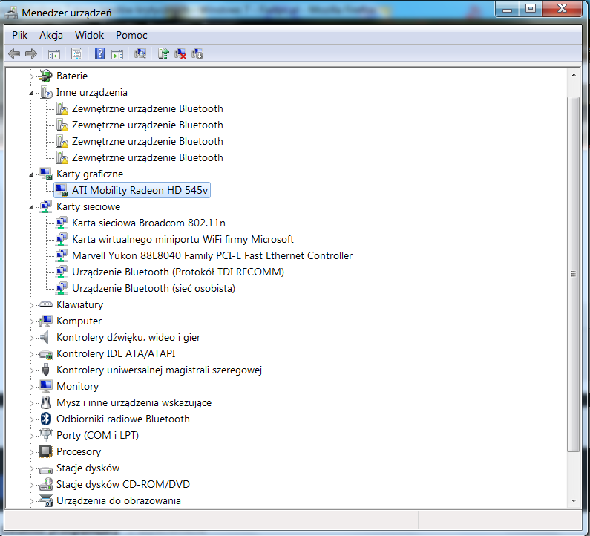590x536 pixels.
Task: Expand the Klawiatury node
Action: pyautogui.click(x=32, y=305)
